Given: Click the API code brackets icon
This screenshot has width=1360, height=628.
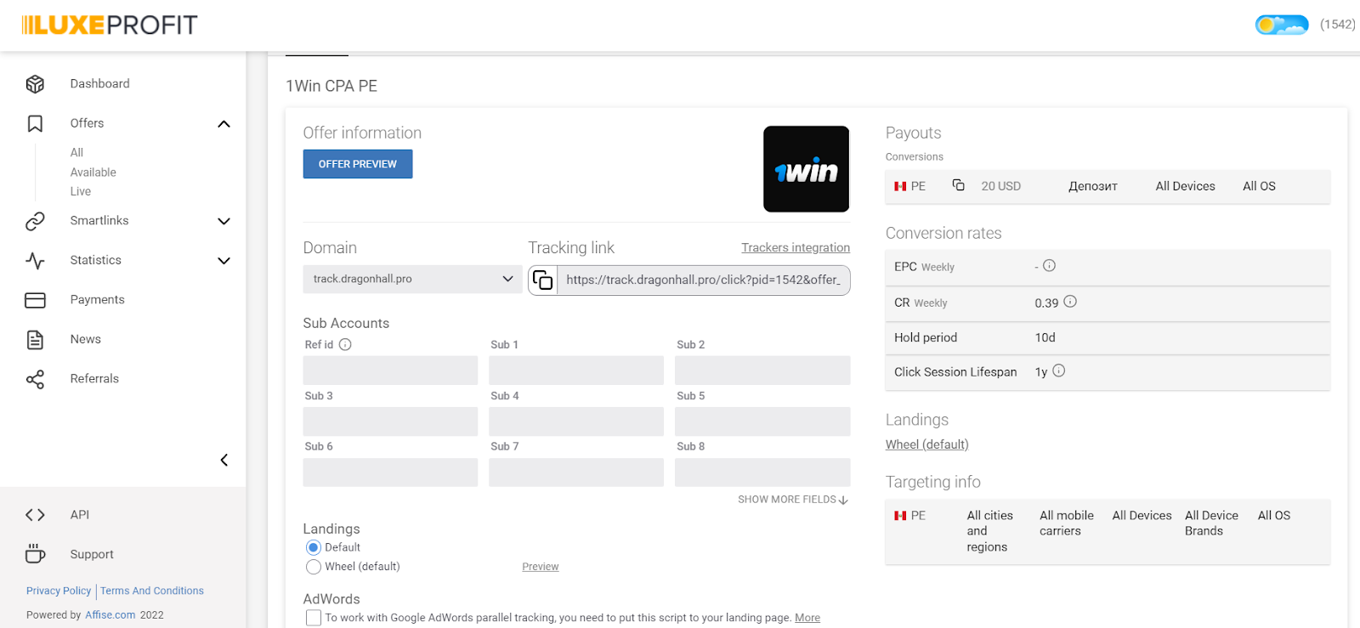Looking at the screenshot, I should pyautogui.click(x=35, y=515).
